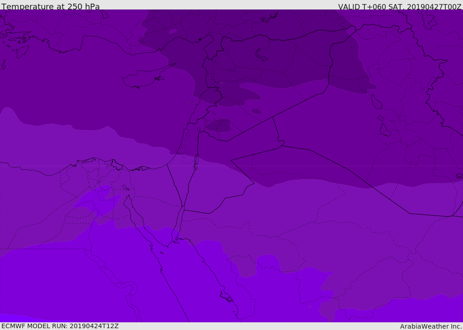Click the ArabiaWeather Inc. credit

click(431, 326)
